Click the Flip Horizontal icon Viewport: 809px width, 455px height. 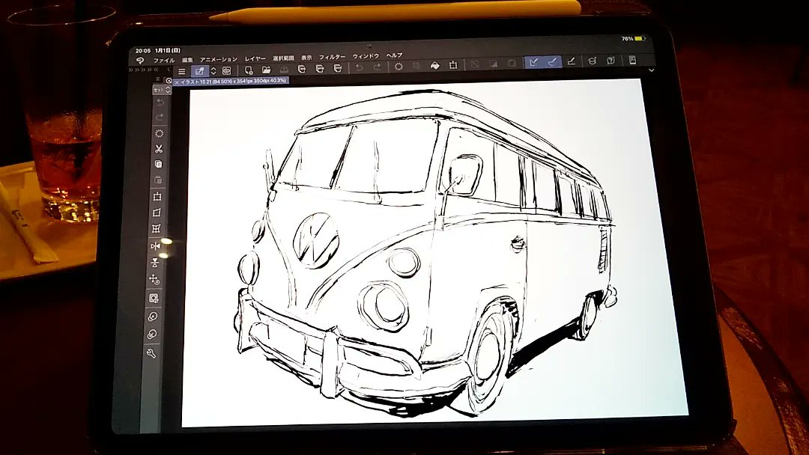click(155, 245)
